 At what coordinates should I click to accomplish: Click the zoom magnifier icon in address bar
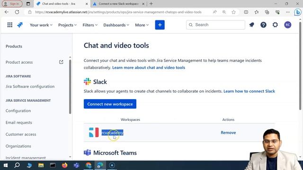pyautogui.click(x=224, y=12)
